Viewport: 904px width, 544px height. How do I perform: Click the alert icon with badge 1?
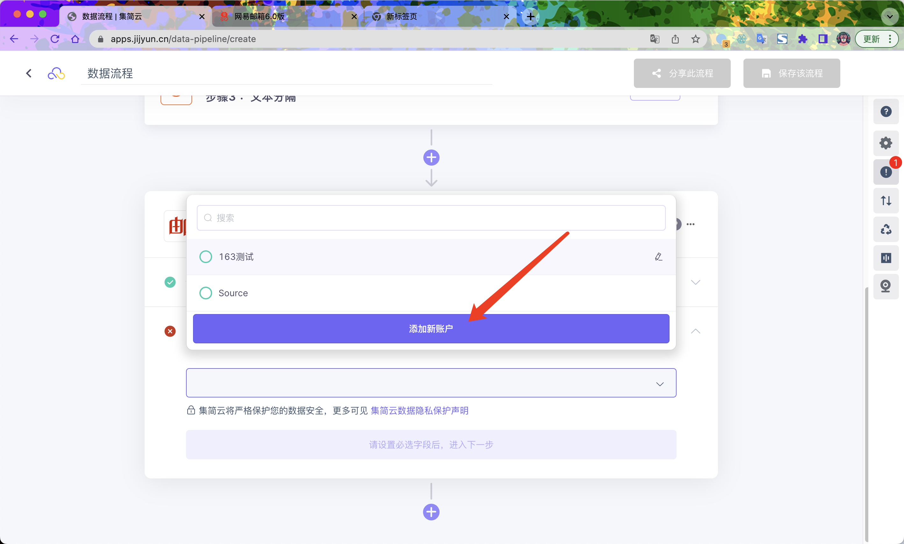click(886, 172)
